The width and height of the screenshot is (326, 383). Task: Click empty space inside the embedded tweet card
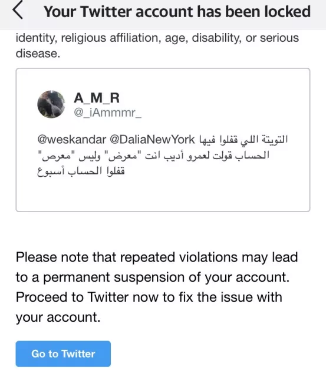pos(163,194)
